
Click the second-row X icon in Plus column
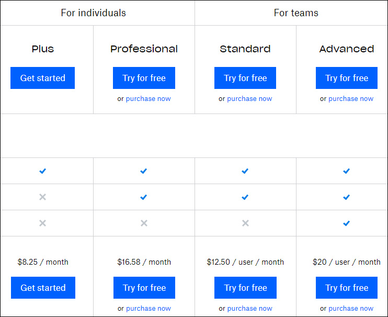point(42,197)
